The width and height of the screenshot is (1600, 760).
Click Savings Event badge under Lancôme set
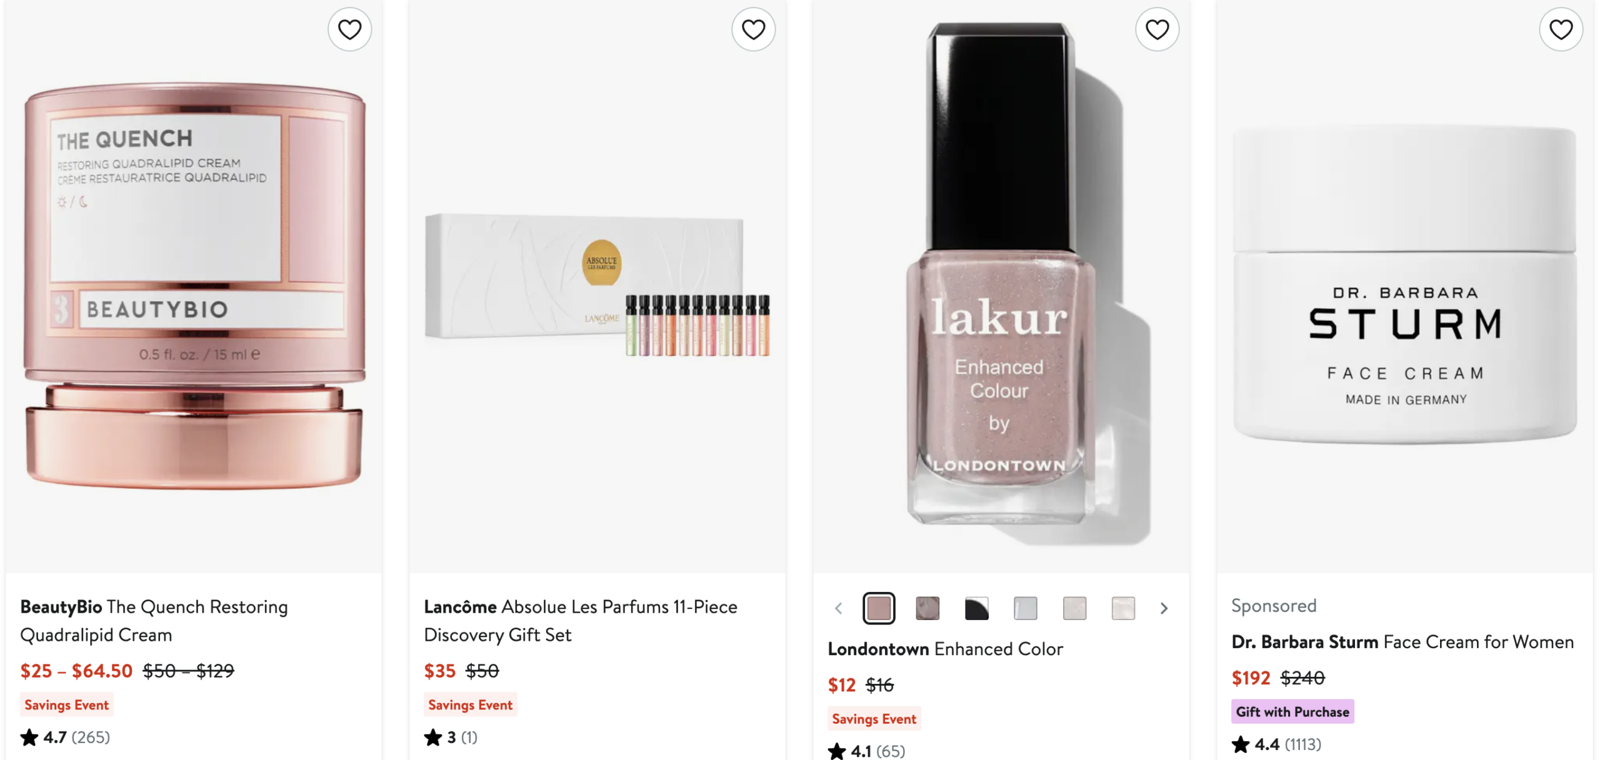tap(470, 705)
